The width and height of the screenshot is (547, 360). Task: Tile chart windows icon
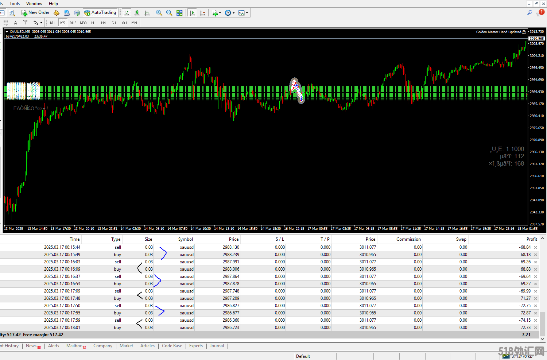179,13
